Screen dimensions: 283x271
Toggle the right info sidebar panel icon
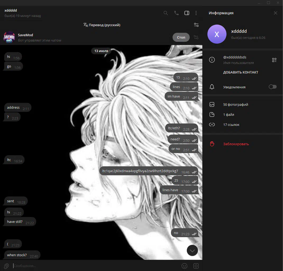187,13
